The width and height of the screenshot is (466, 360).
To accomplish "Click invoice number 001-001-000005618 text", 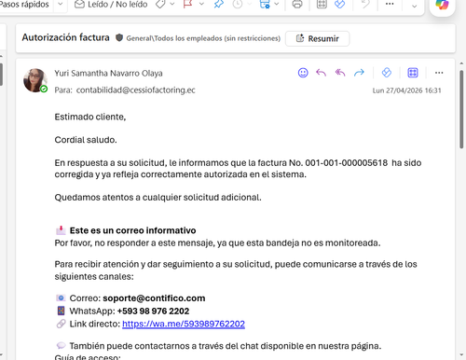I will tap(347, 163).
